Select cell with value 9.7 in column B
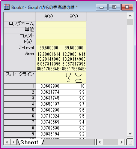This screenshot has width=137, height=149. [x=74, y=104]
